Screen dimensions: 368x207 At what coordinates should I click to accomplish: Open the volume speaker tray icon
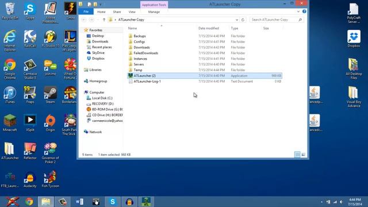[x=342, y=202]
